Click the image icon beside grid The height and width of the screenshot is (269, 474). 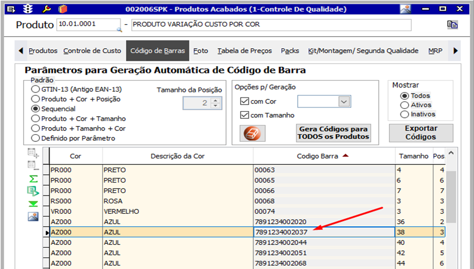tap(34, 216)
